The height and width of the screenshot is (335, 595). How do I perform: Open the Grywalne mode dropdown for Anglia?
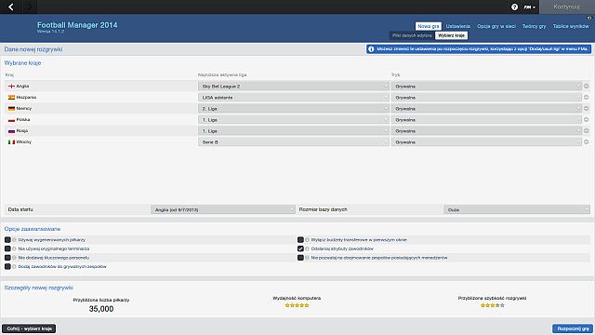(486, 87)
